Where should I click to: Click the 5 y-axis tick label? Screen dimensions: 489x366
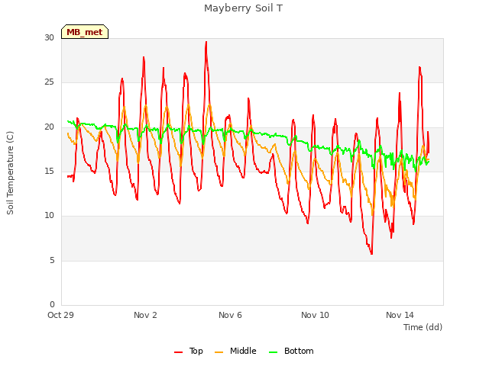(52, 260)
